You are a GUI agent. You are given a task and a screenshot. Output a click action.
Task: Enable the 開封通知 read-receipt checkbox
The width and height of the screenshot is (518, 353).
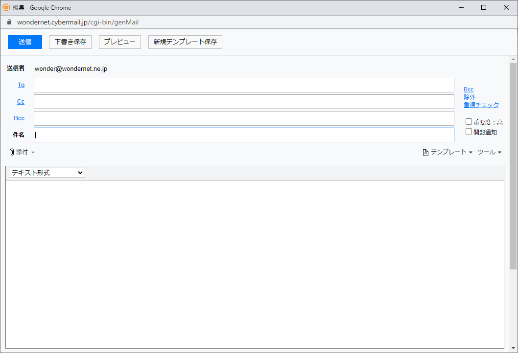click(x=469, y=132)
